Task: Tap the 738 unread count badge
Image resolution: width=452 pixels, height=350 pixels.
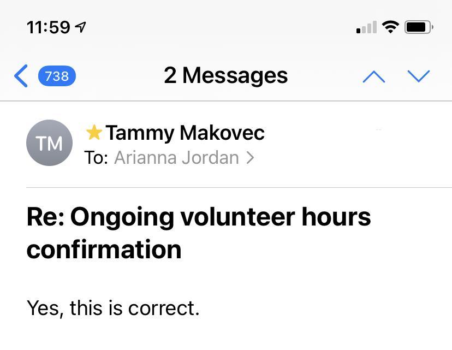Action: (57, 76)
